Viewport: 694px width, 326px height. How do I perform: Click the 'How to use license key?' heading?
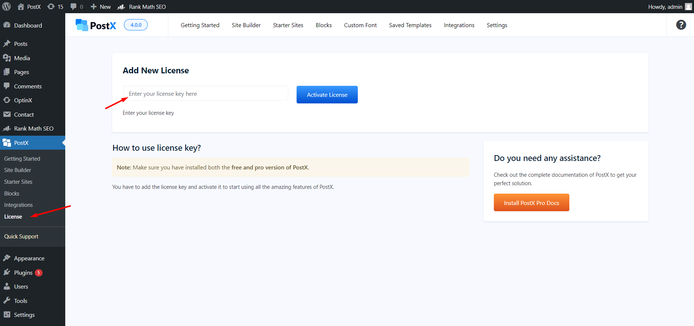click(157, 148)
